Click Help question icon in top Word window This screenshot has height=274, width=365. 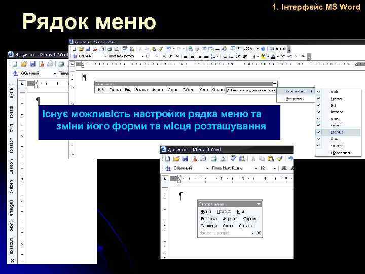pos(263,49)
